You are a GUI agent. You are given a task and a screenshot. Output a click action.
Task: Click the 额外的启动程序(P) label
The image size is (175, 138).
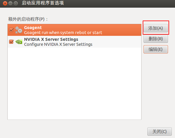28,19
